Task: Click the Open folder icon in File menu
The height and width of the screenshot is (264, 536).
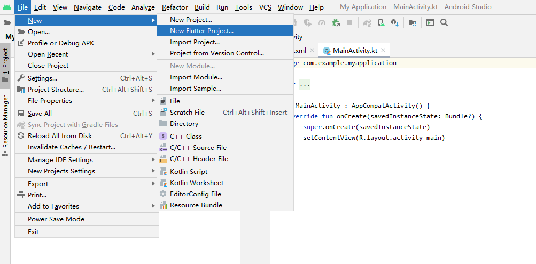Action: (21, 31)
